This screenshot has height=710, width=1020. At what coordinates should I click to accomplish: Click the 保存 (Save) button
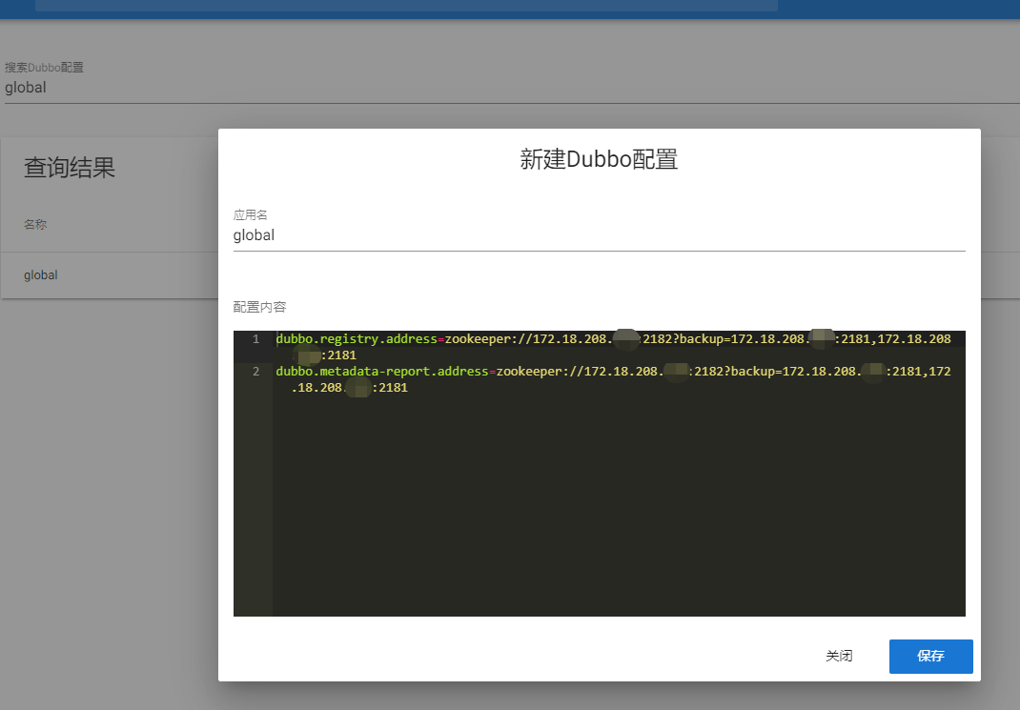click(930, 656)
